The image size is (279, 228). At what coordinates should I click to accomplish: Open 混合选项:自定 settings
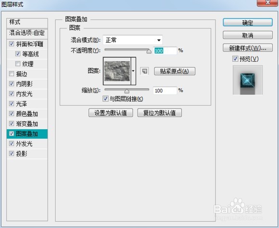[x=27, y=34]
